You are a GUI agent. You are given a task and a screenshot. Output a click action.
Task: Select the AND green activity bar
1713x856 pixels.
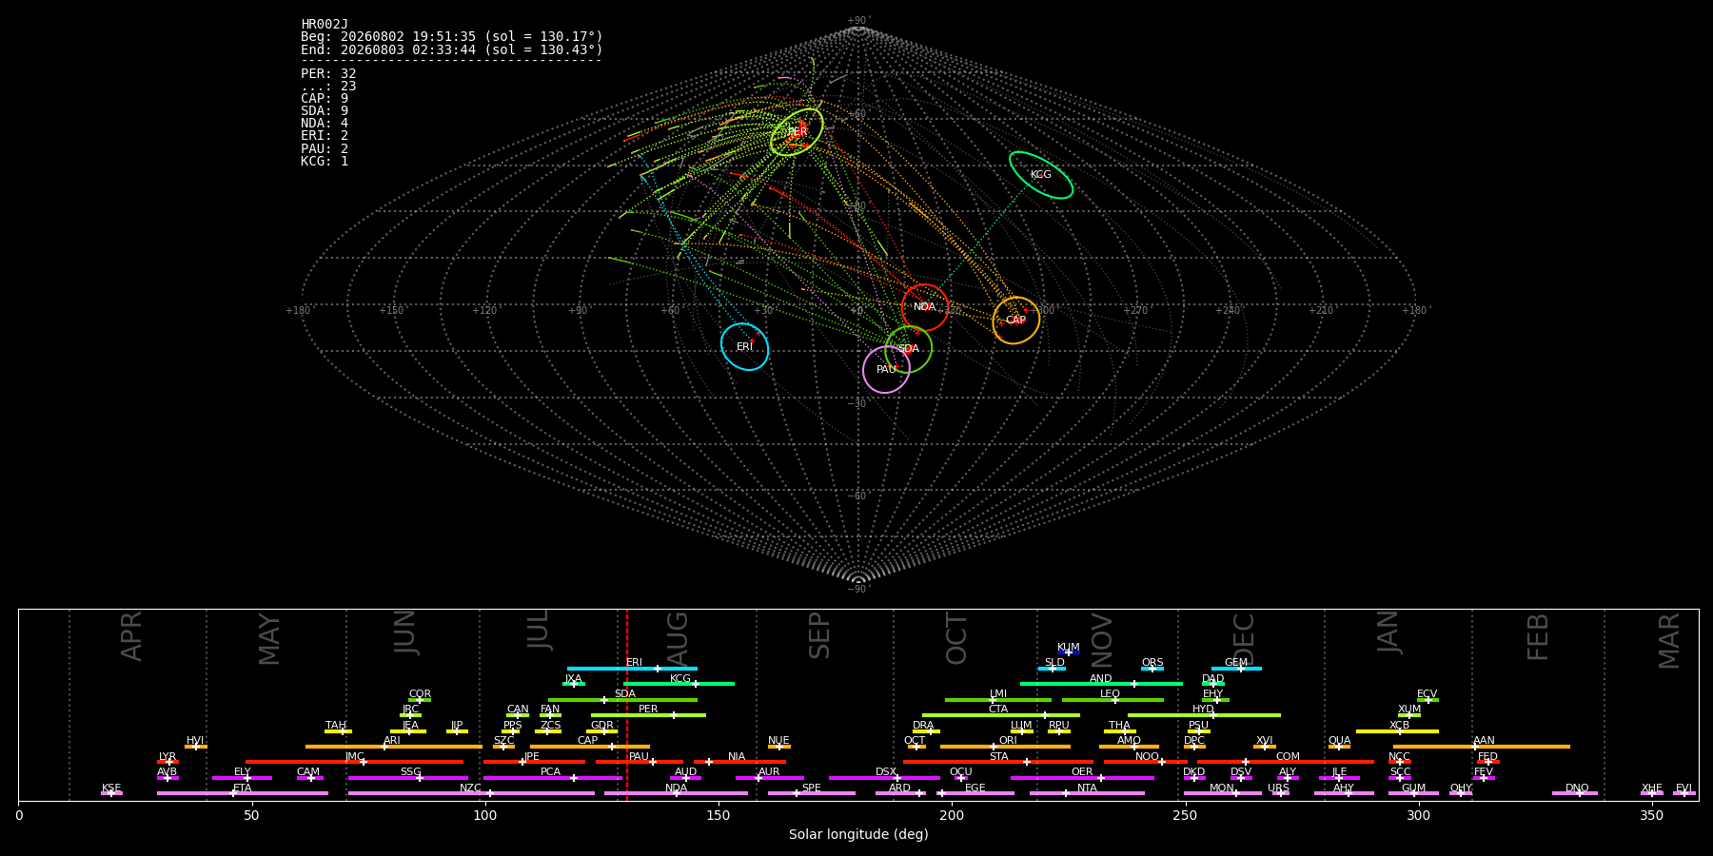click(1101, 684)
